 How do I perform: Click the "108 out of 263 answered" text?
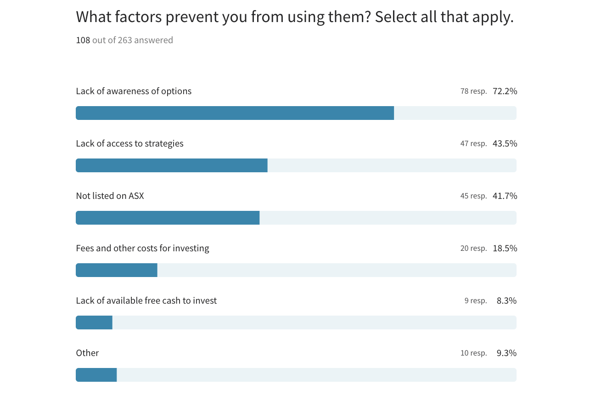click(124, 40)
